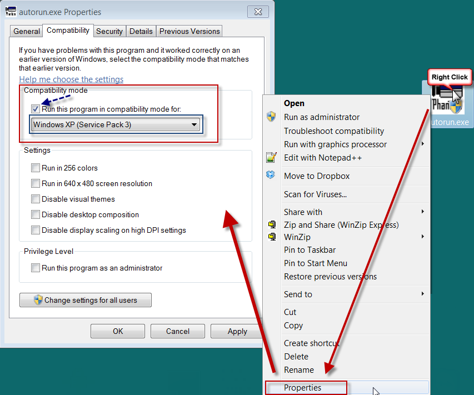Click the Move to Dropbox icon
The height and width of the screenshot is (395, 474).
click(271, 176)
